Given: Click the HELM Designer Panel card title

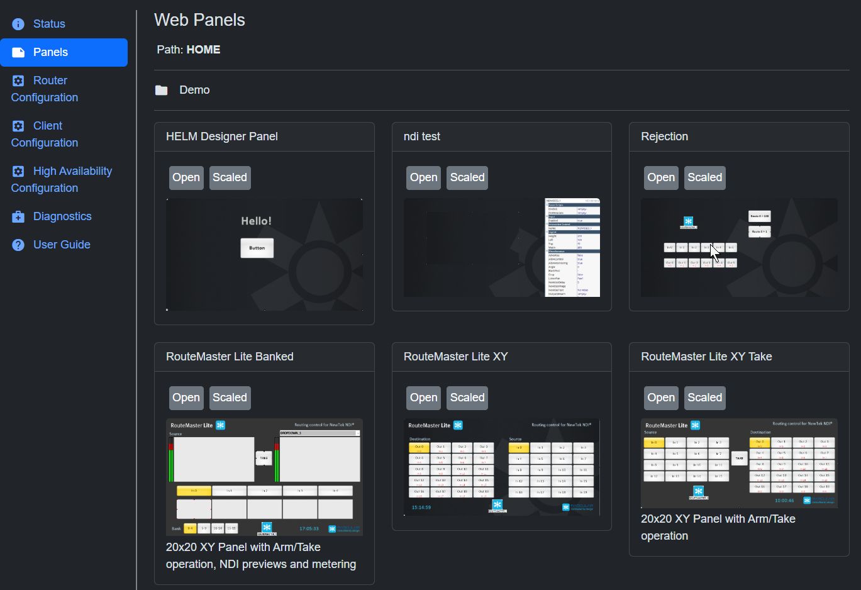Looking at the screenshot, I should tap(222, 136).
